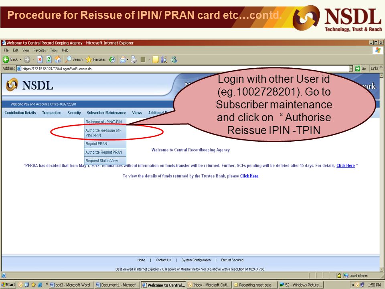
Task: Open System Configuration footer link
Action: (196, 260)
